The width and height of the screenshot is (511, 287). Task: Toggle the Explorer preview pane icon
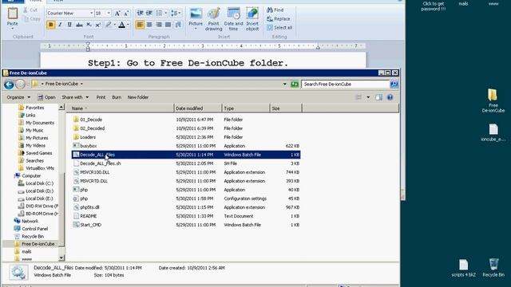(x=378, y=97)
